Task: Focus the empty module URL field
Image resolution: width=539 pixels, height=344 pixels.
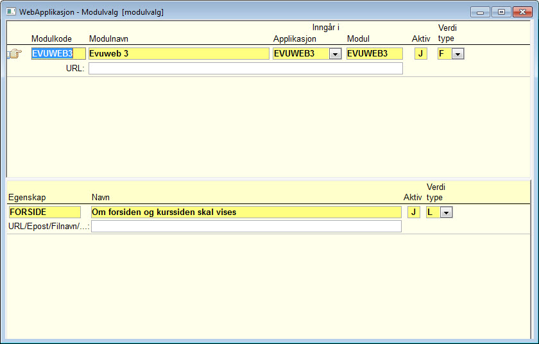Action: [x=245, y=69]
